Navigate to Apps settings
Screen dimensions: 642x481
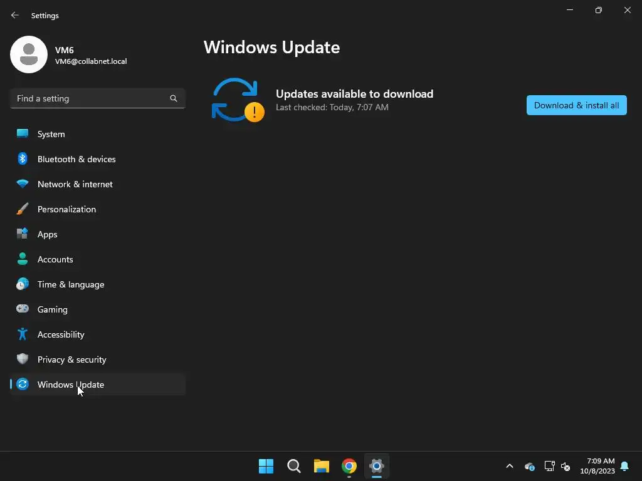coord(97,234)
